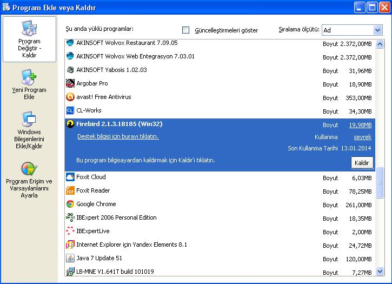Click the IBExpertLive icon
Image resolution: width=392 pixels, height=284 pixels.
coord(70,231)
